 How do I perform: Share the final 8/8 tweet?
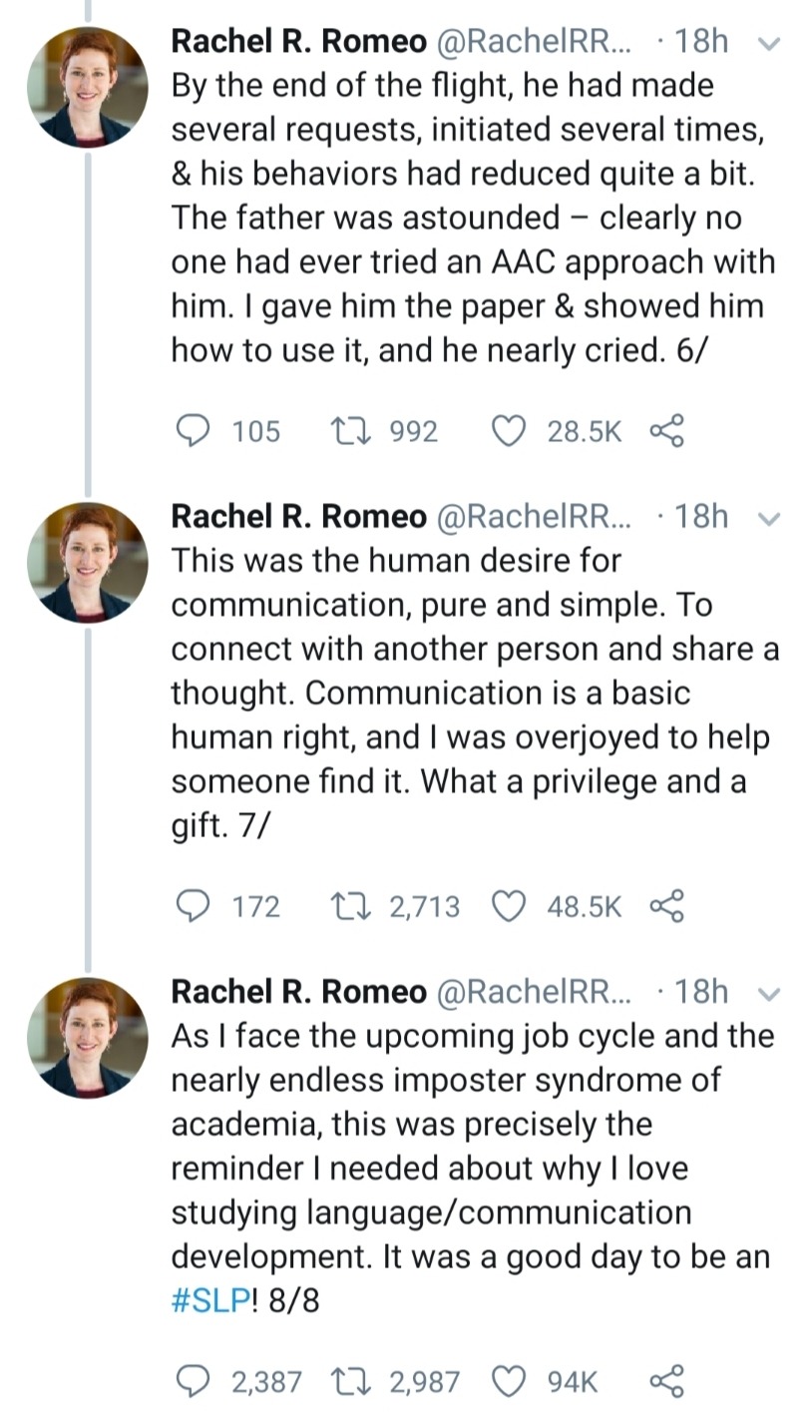(665, 1381)
